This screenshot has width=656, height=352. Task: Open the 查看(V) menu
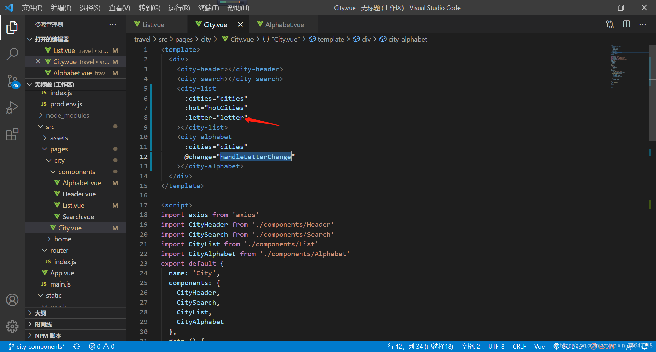coord(119,8)
